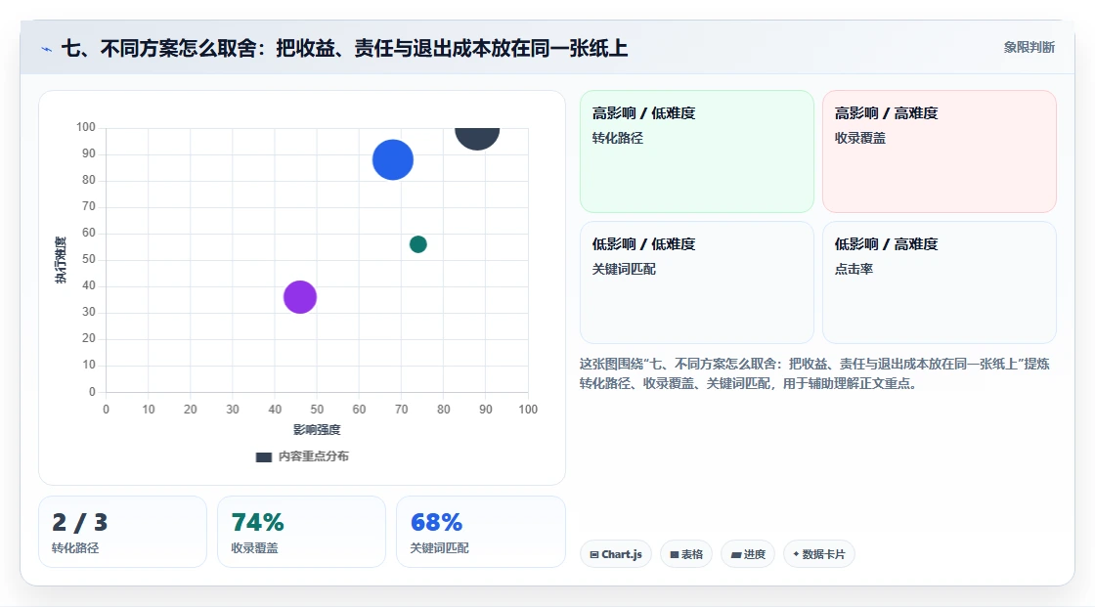Click the 内容重点分布 legend label
The image size is (1095, 607).
click(x=313, y=456)
